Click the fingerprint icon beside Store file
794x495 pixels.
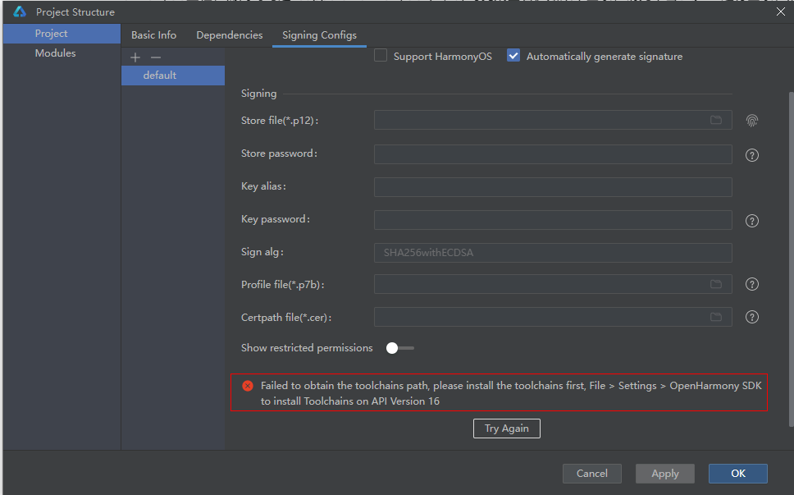(752, 121)
